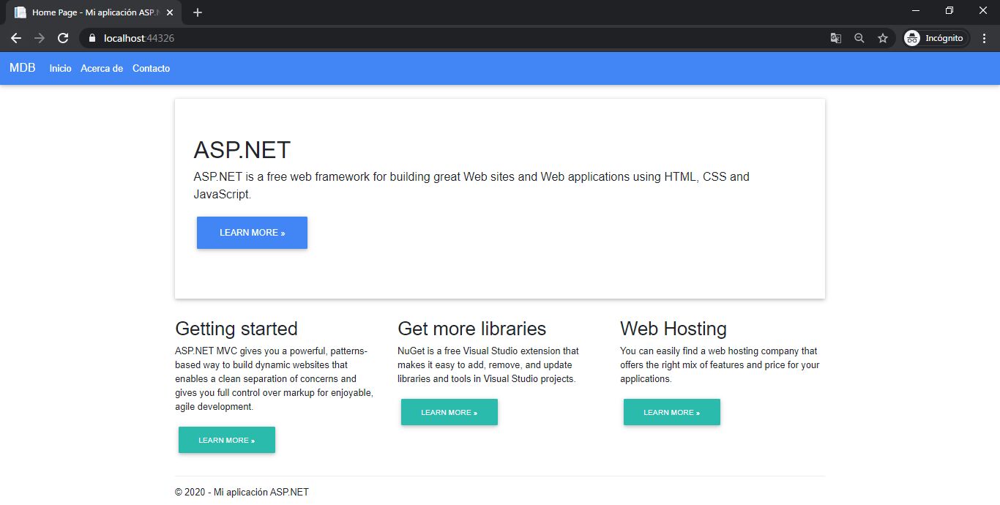Reload the page with the refresh icon
Image resolution: width=1000 pixels, height=505 pixels.
tap(63, 38)
